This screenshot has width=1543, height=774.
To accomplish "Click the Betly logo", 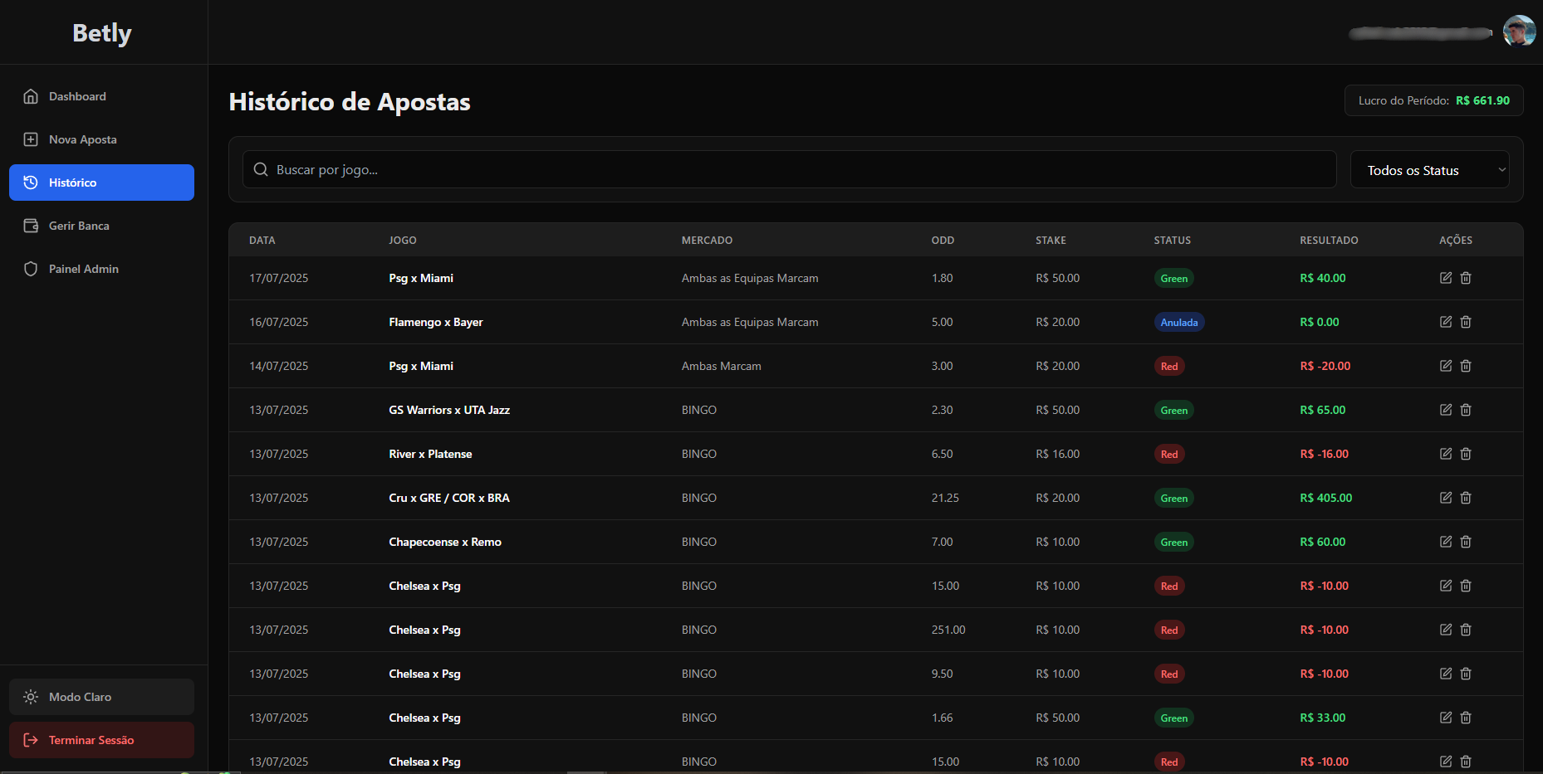I will coord(101,33).
